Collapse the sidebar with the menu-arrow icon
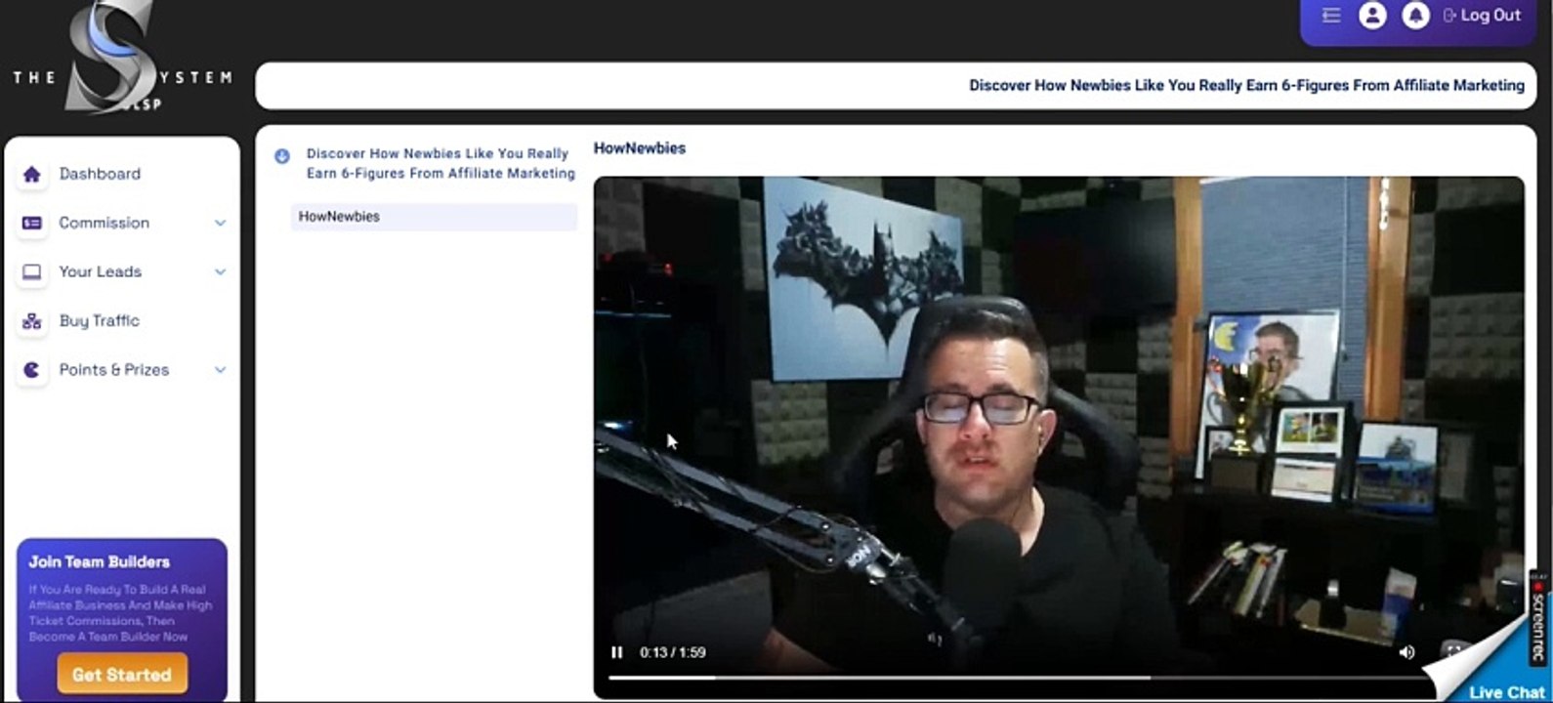Viewport: 1553px width, 703px height. (x=1330, y=15)
